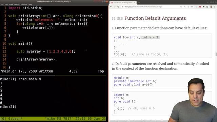217x122 pixels.
Task: Click on "printArray(myarray);" in the editor
Action: click(x=37, y=60)
